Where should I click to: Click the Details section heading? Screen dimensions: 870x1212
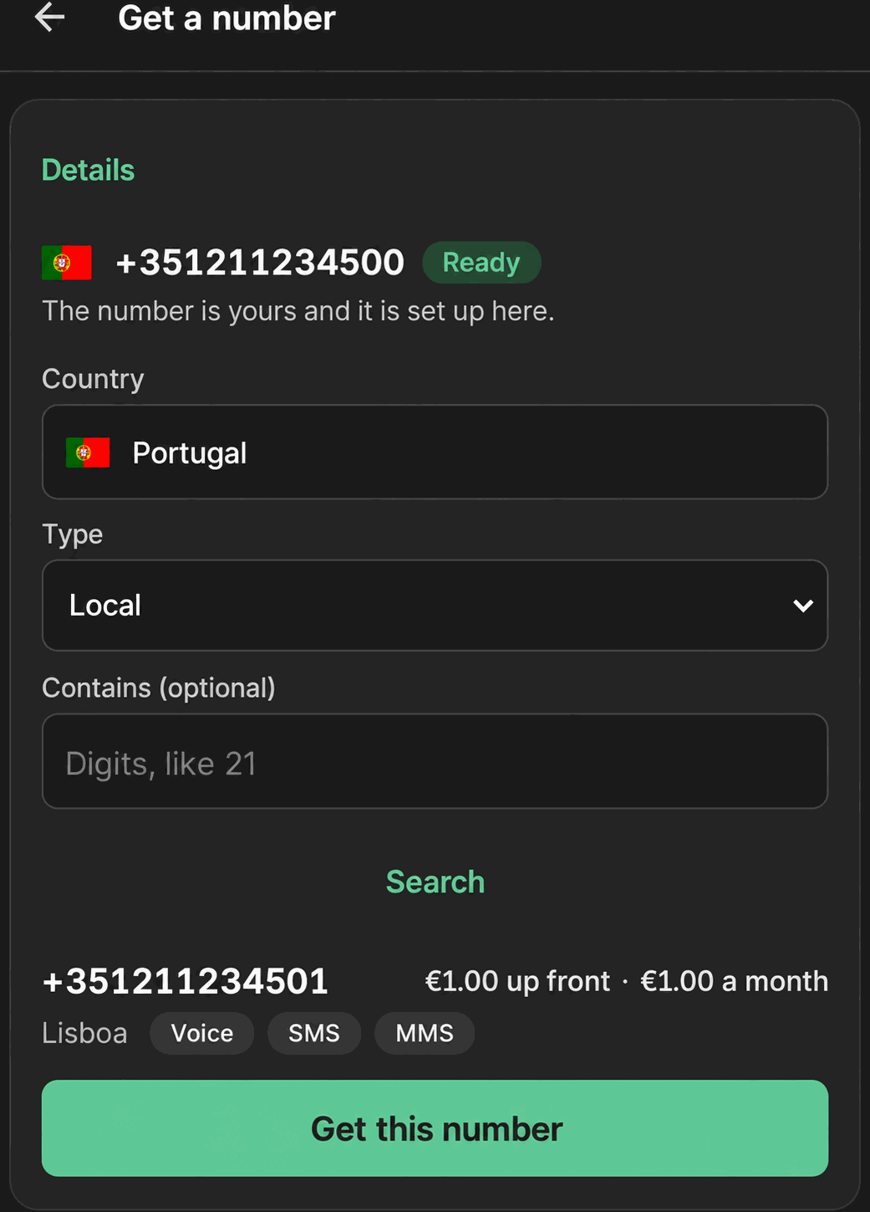point(89,170)
